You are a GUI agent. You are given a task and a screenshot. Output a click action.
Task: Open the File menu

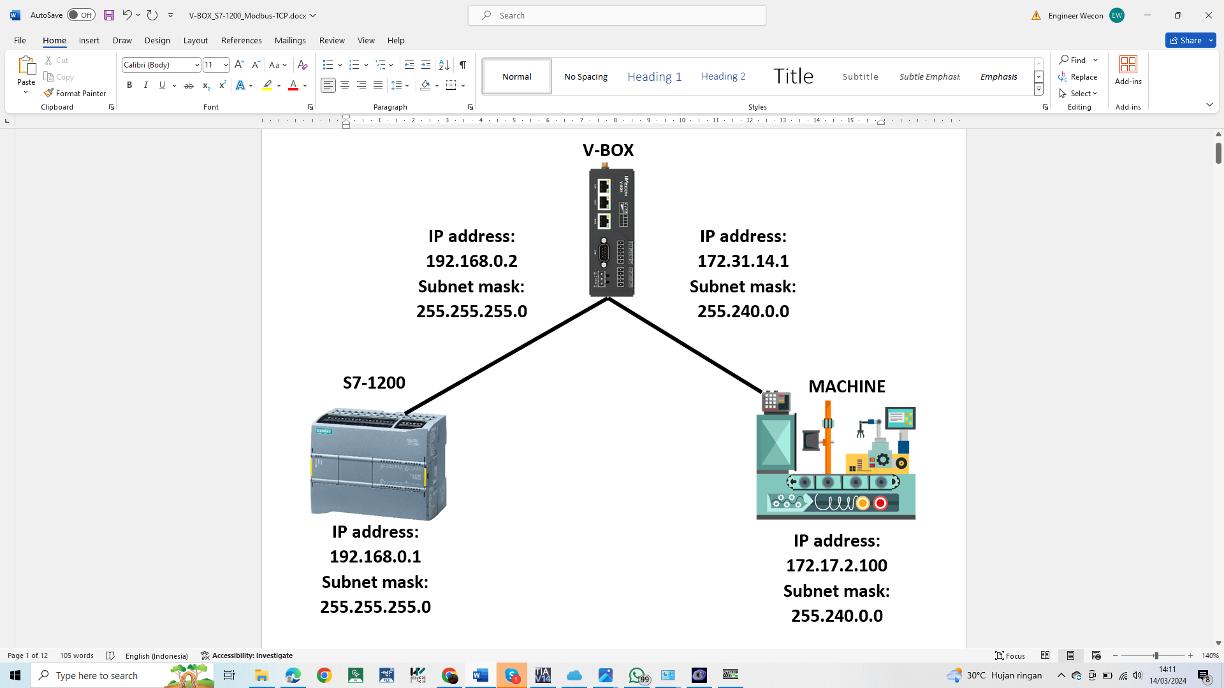coord(20,40)
